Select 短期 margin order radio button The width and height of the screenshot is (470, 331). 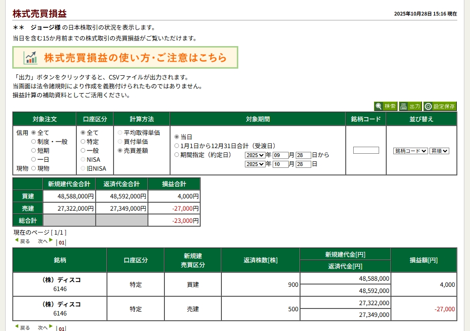point(33,150)
